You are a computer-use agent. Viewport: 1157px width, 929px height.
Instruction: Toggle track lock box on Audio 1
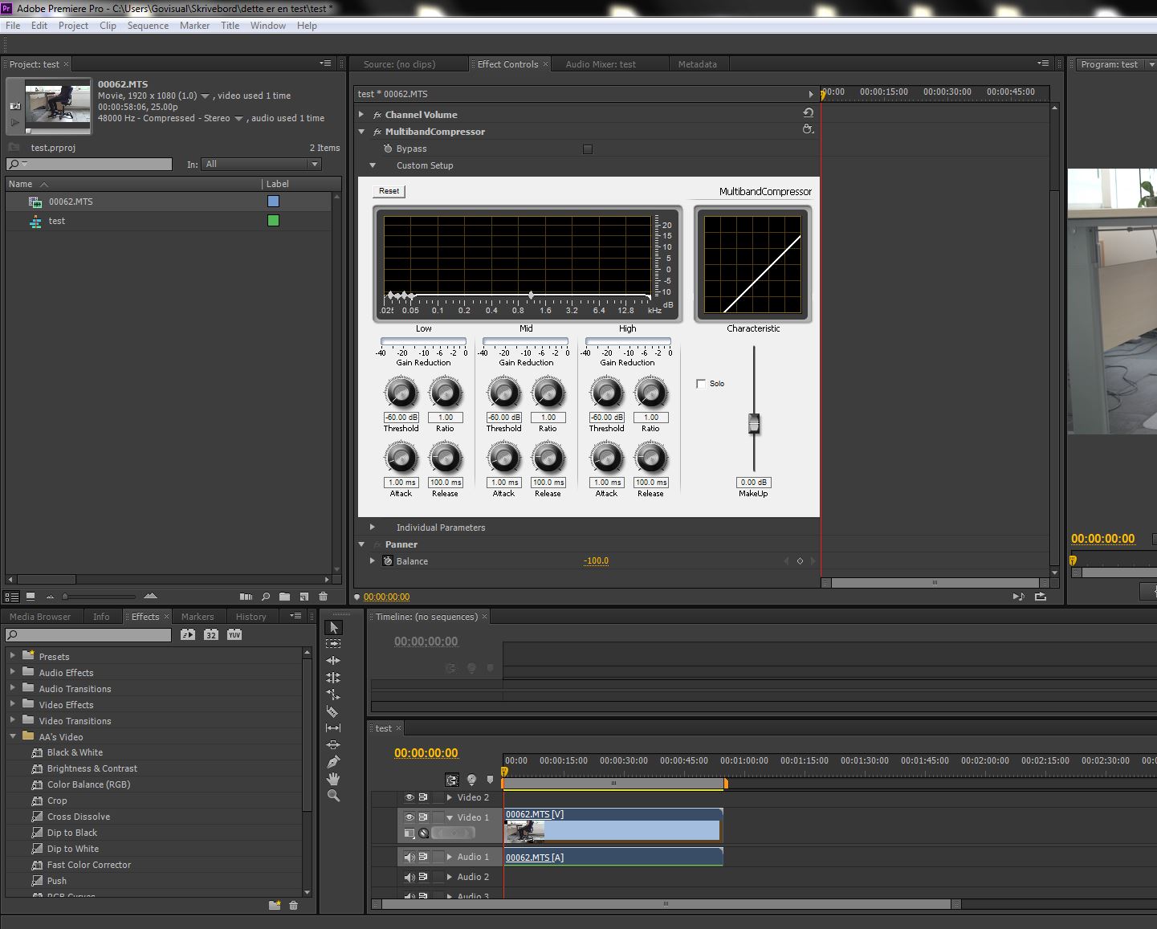pyautogui.click(x=438, y=857)
